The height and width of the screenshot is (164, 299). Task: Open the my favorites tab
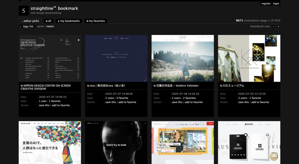[96, 21]
